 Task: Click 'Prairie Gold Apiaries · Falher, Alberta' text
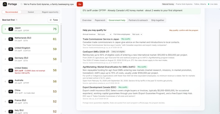pyautogui.click(x=191, y=4)
